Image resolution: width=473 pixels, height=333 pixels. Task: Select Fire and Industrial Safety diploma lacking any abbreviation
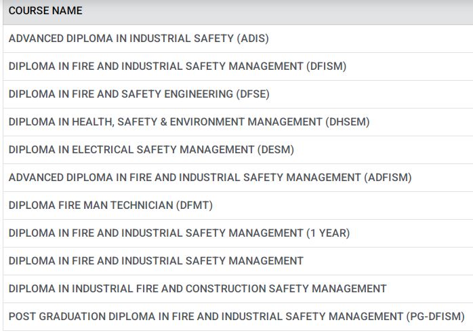pos(156,261)
